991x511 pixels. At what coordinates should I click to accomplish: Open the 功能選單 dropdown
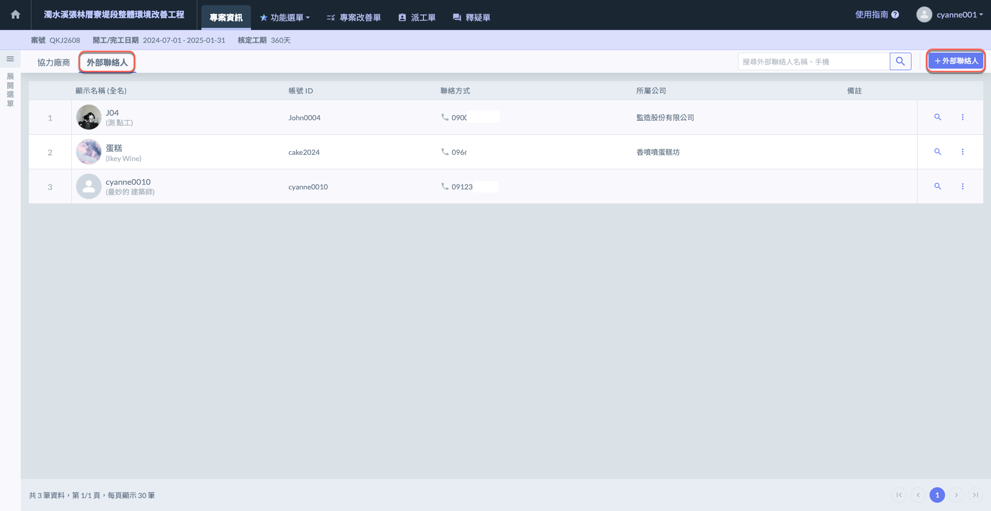285,18
